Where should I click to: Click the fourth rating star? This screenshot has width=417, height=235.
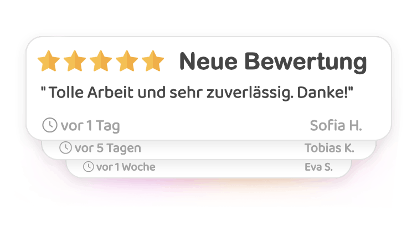click(x=127, y=61)
